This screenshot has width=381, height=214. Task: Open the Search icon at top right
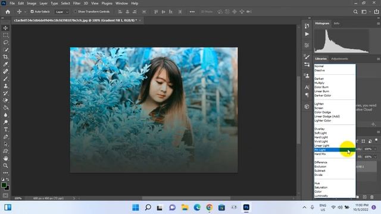point(355,12)
